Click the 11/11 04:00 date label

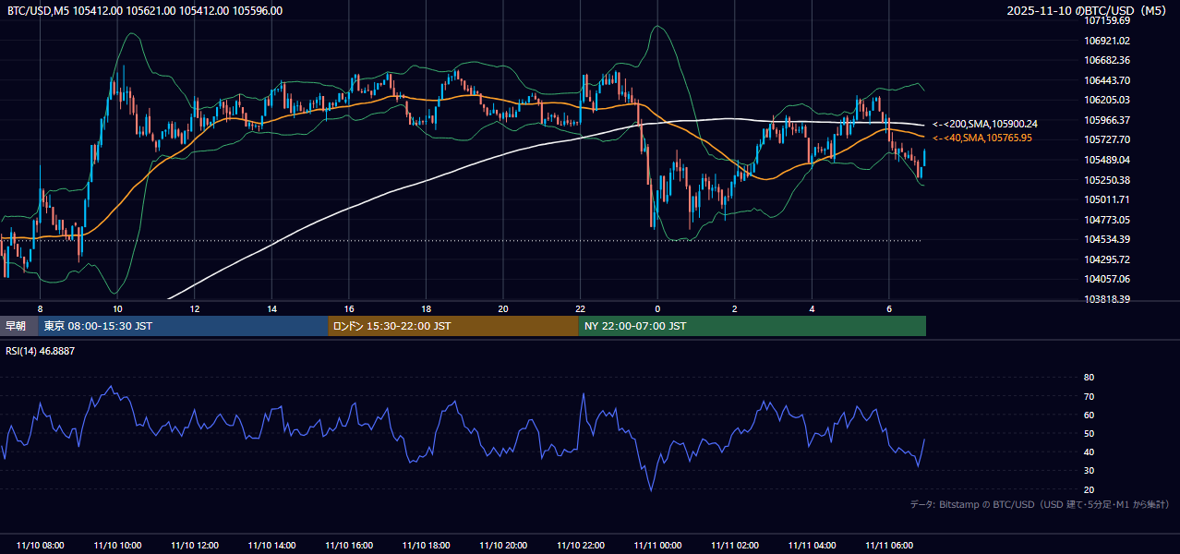(x=812, y=546)
